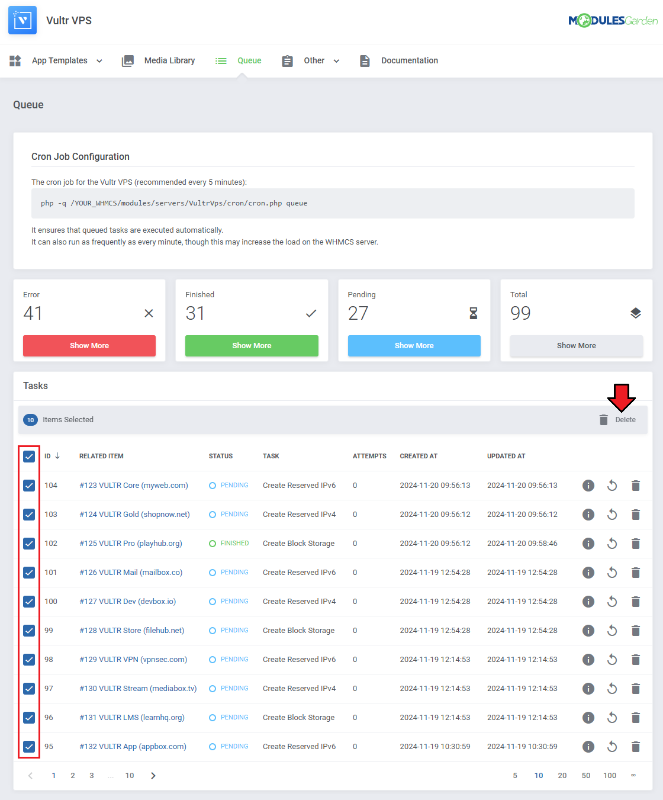Screen dimensions: 663x800
Task: Uncheck task 101 row checkbox
Action: click(x=29, y=573)
